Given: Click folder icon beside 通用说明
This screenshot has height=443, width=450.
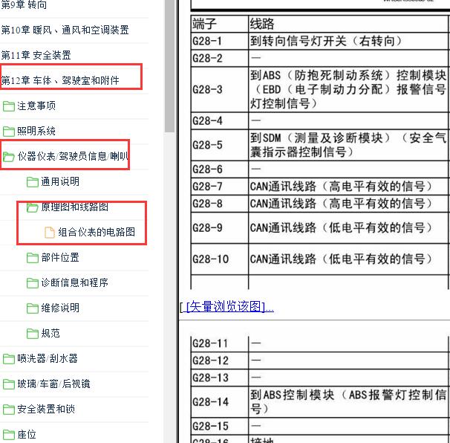Looking at the screenshot, I should (x=33, y=182).
